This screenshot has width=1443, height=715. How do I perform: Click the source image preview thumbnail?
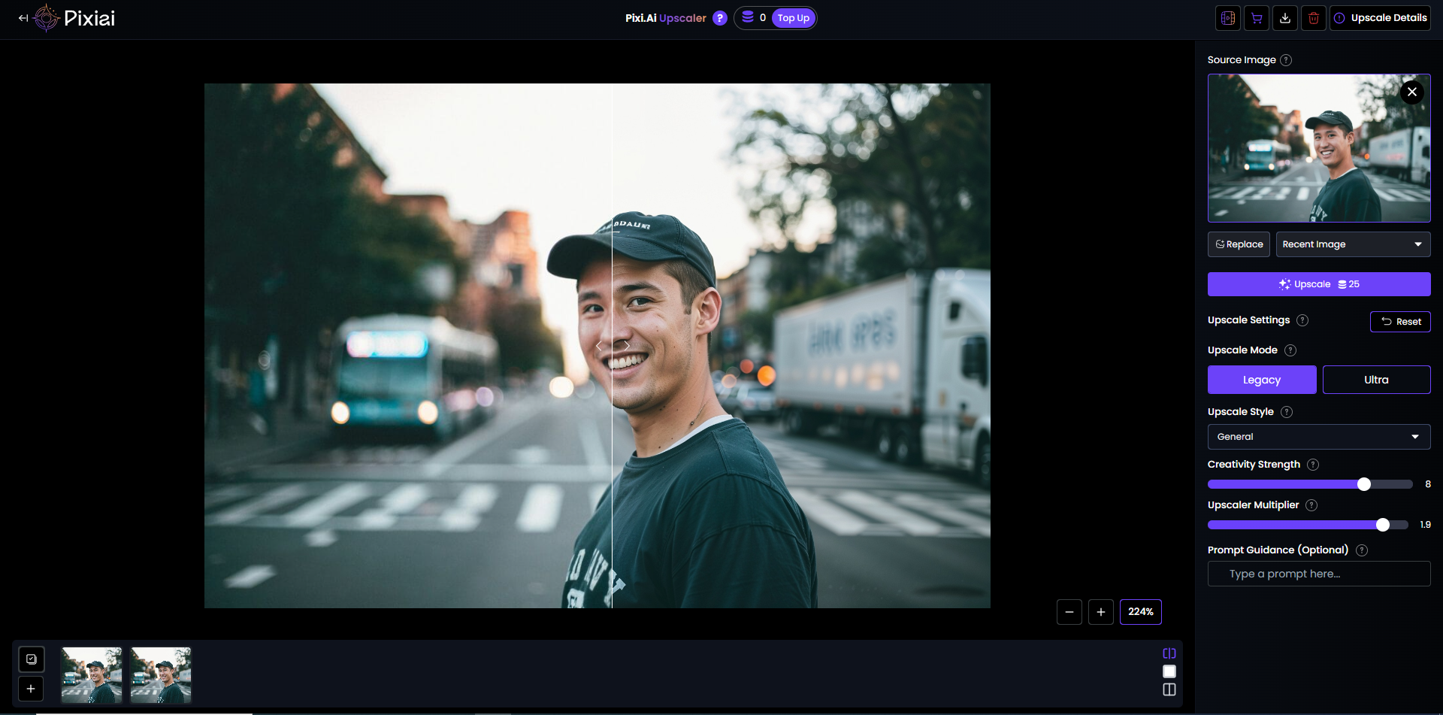point(1319,148)
